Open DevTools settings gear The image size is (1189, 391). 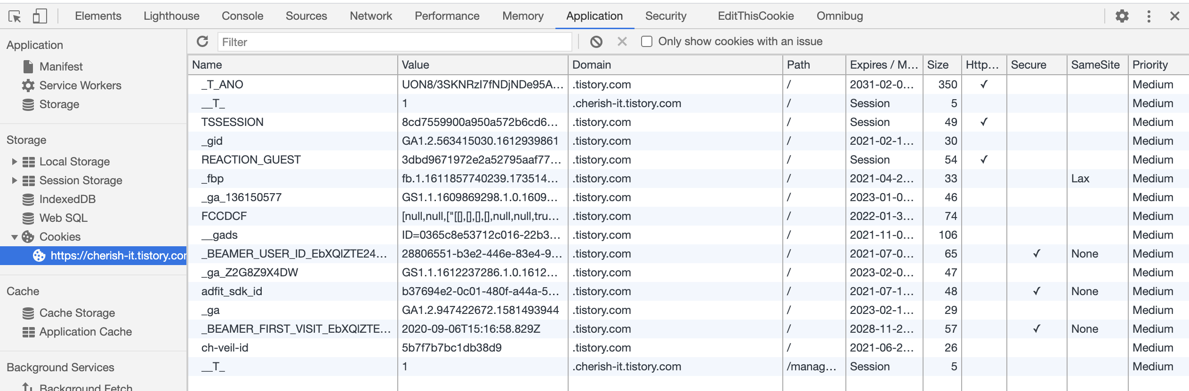1122,16
